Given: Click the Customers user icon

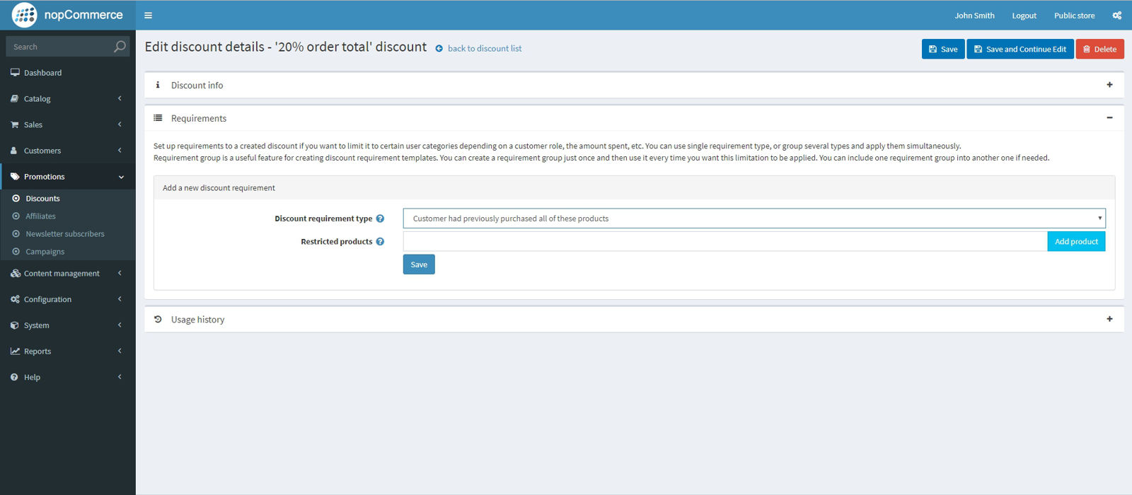Looking at the screenshot, I should (14, 151).
